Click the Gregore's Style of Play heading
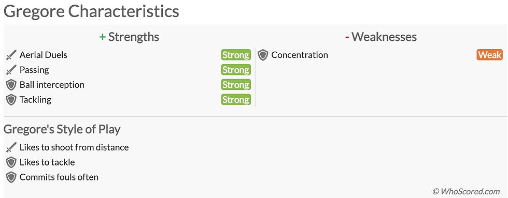 click(62, 129)
